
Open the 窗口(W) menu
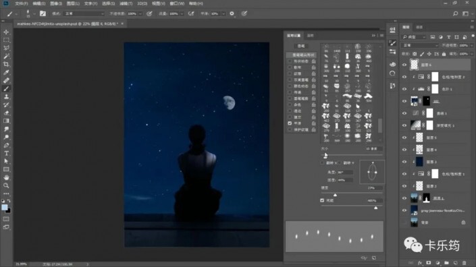point(178,3)
